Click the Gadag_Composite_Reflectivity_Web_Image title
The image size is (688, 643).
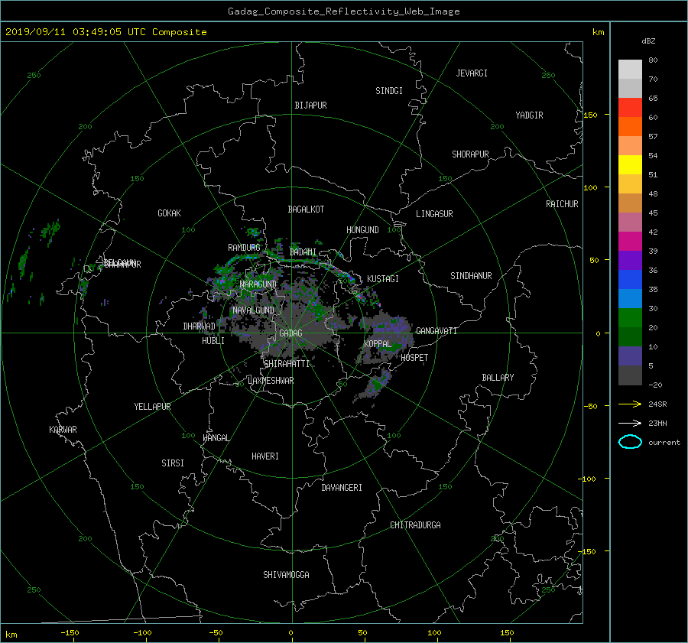(343, 11)
